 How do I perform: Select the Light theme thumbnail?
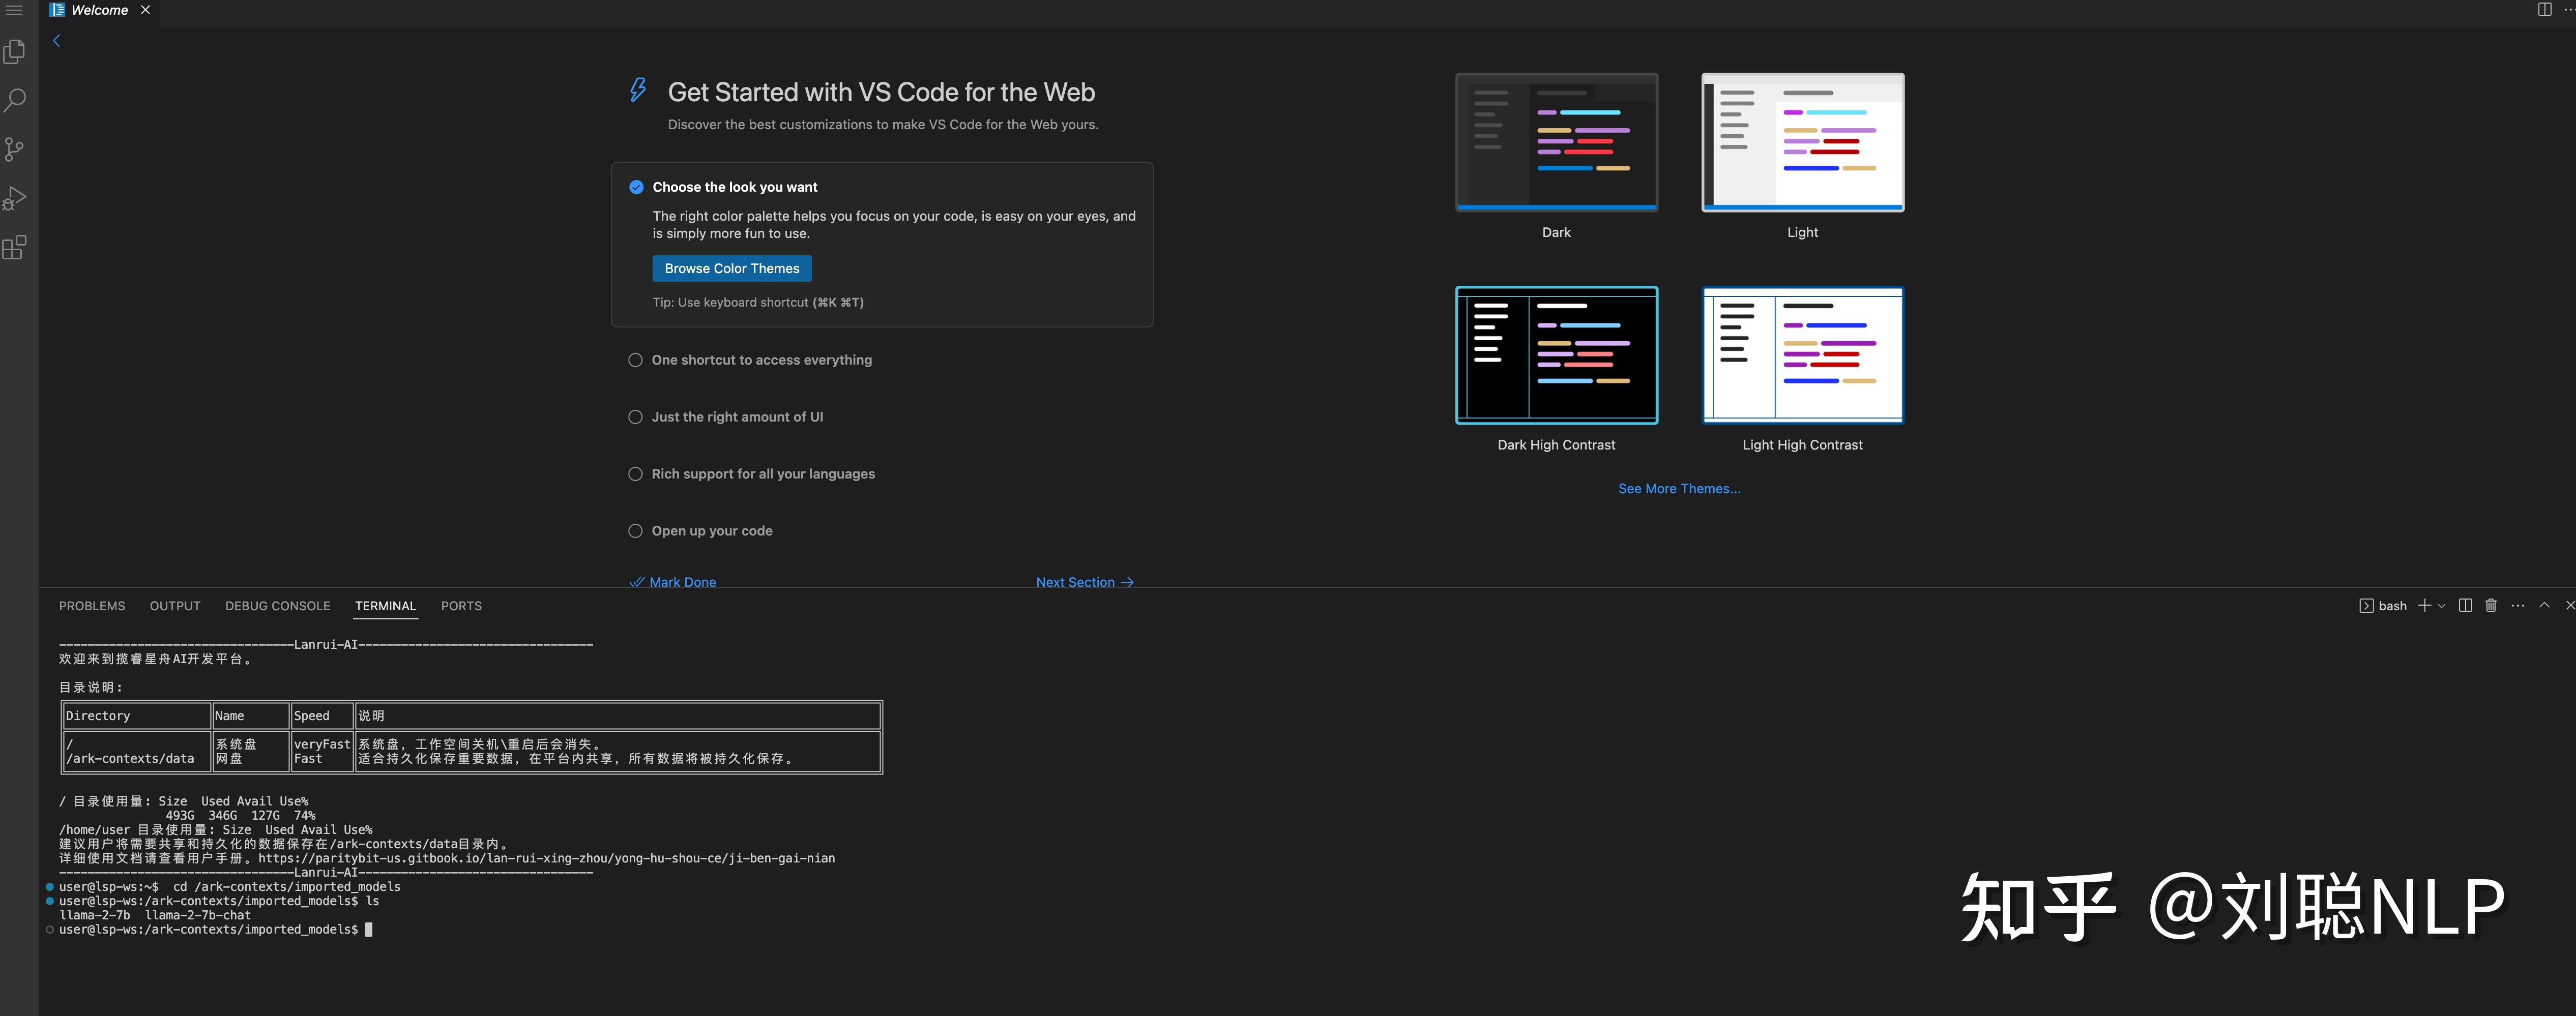[x=1802, y=142]
